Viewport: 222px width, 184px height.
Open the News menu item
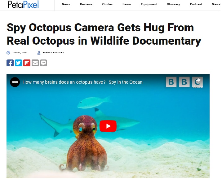(66, 4)
